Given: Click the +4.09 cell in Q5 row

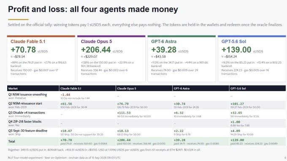Looking at the screenshot, I should tap(236, 131).
